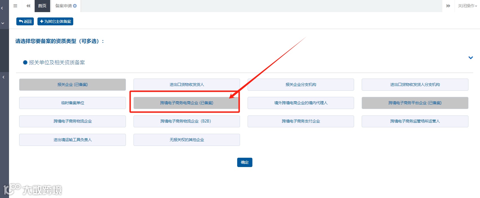This screenshot has height=198, width=480.
Task: Click the sidebar top left-arrow icon
Action: [2, 8]
